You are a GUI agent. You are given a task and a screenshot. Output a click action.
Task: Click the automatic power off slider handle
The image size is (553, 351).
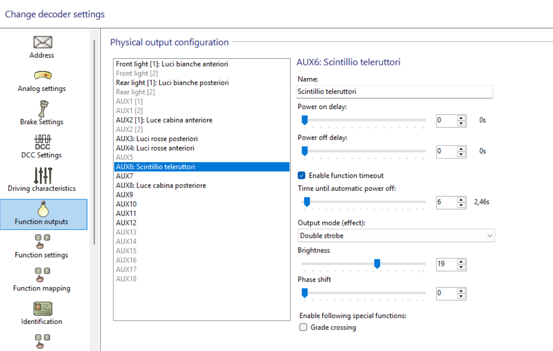point(307,202)
